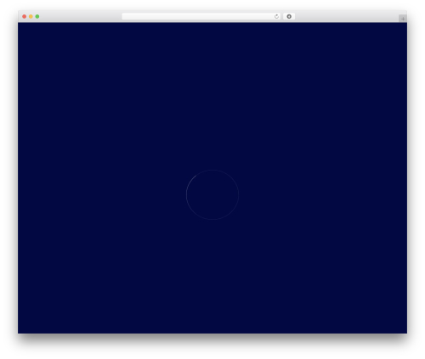Click the yellow minimize window button
Viewport: 425px width, 359px height.
[31, 17]
